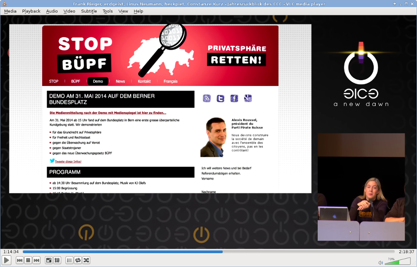Click elapsed time 1:14:34 label
417x267 pixels.
pos(11,252)
